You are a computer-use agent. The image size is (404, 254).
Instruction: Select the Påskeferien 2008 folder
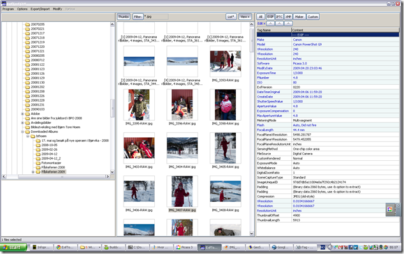[53, 168]
